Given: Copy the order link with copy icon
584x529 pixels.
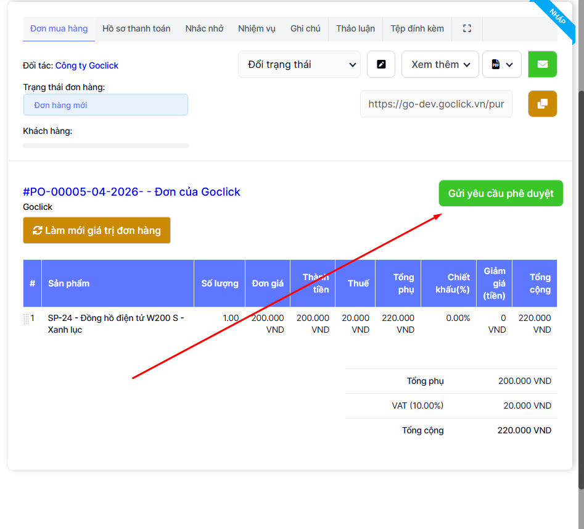Looking at the screenshot, I should coord(542,104).
